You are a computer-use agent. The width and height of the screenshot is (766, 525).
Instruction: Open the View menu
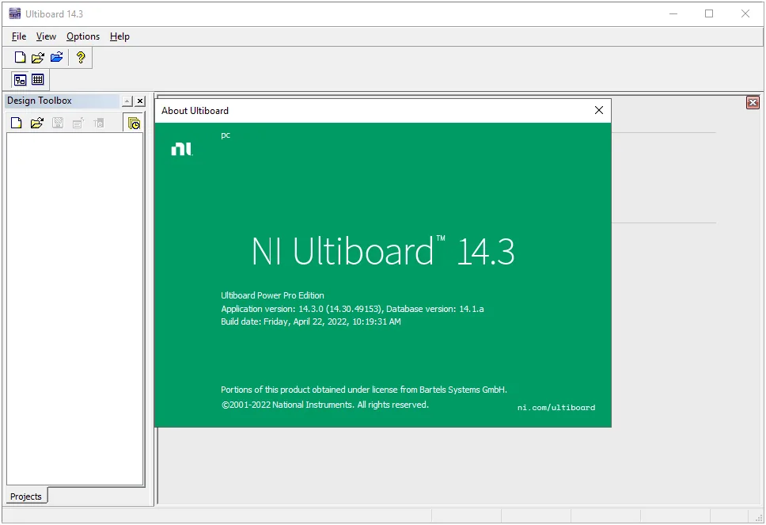(46, 36)
